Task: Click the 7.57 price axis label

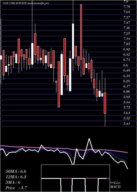Action: point(127,17)
